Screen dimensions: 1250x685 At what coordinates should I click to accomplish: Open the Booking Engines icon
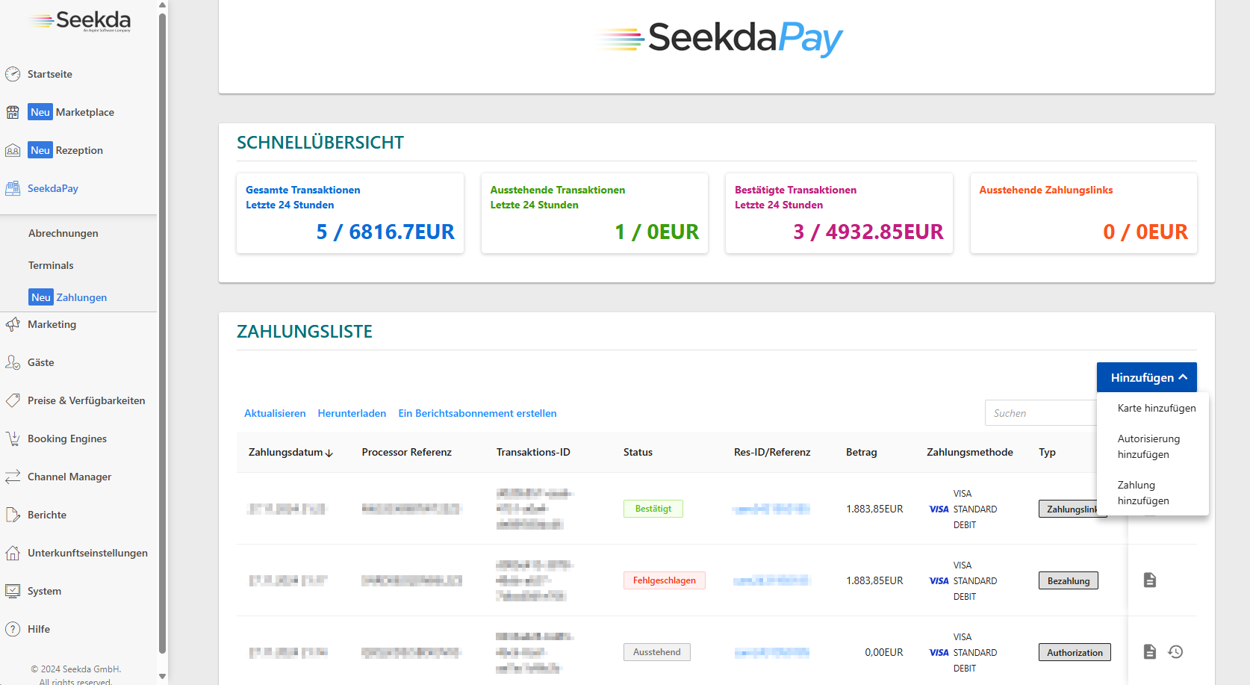coord(13,438)
